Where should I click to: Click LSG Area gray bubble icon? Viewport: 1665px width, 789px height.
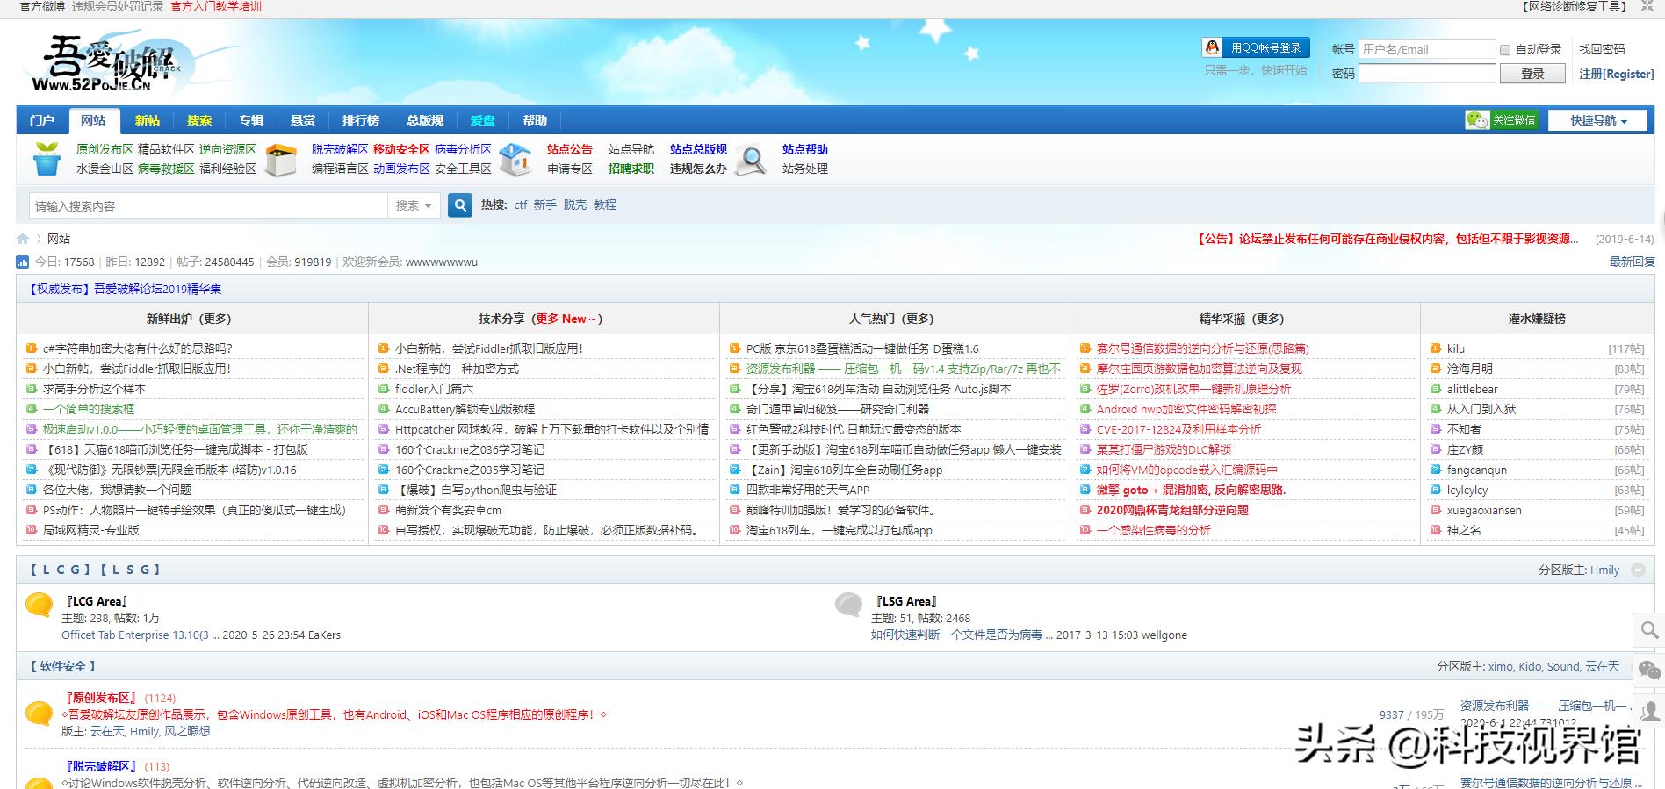click(848, 605)
